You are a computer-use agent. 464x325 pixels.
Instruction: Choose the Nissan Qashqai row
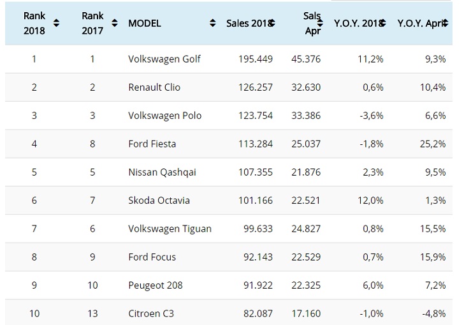[161, 172]
